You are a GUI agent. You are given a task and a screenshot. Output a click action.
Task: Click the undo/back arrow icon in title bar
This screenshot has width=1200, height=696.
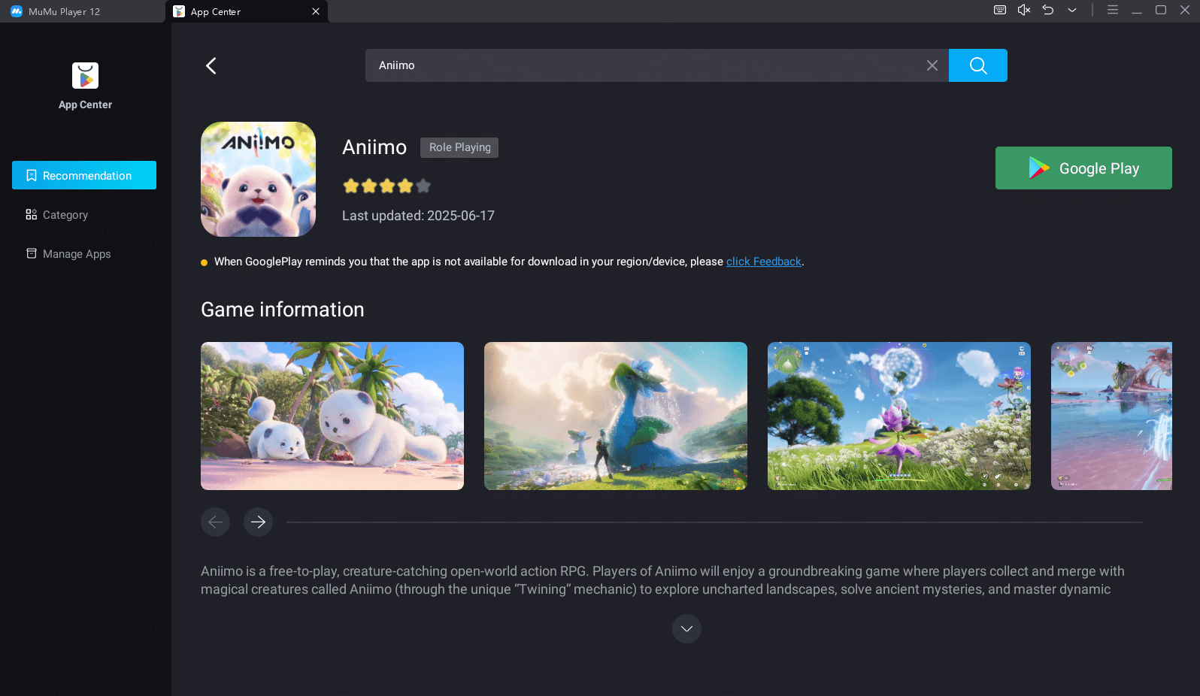[1048, 10]
